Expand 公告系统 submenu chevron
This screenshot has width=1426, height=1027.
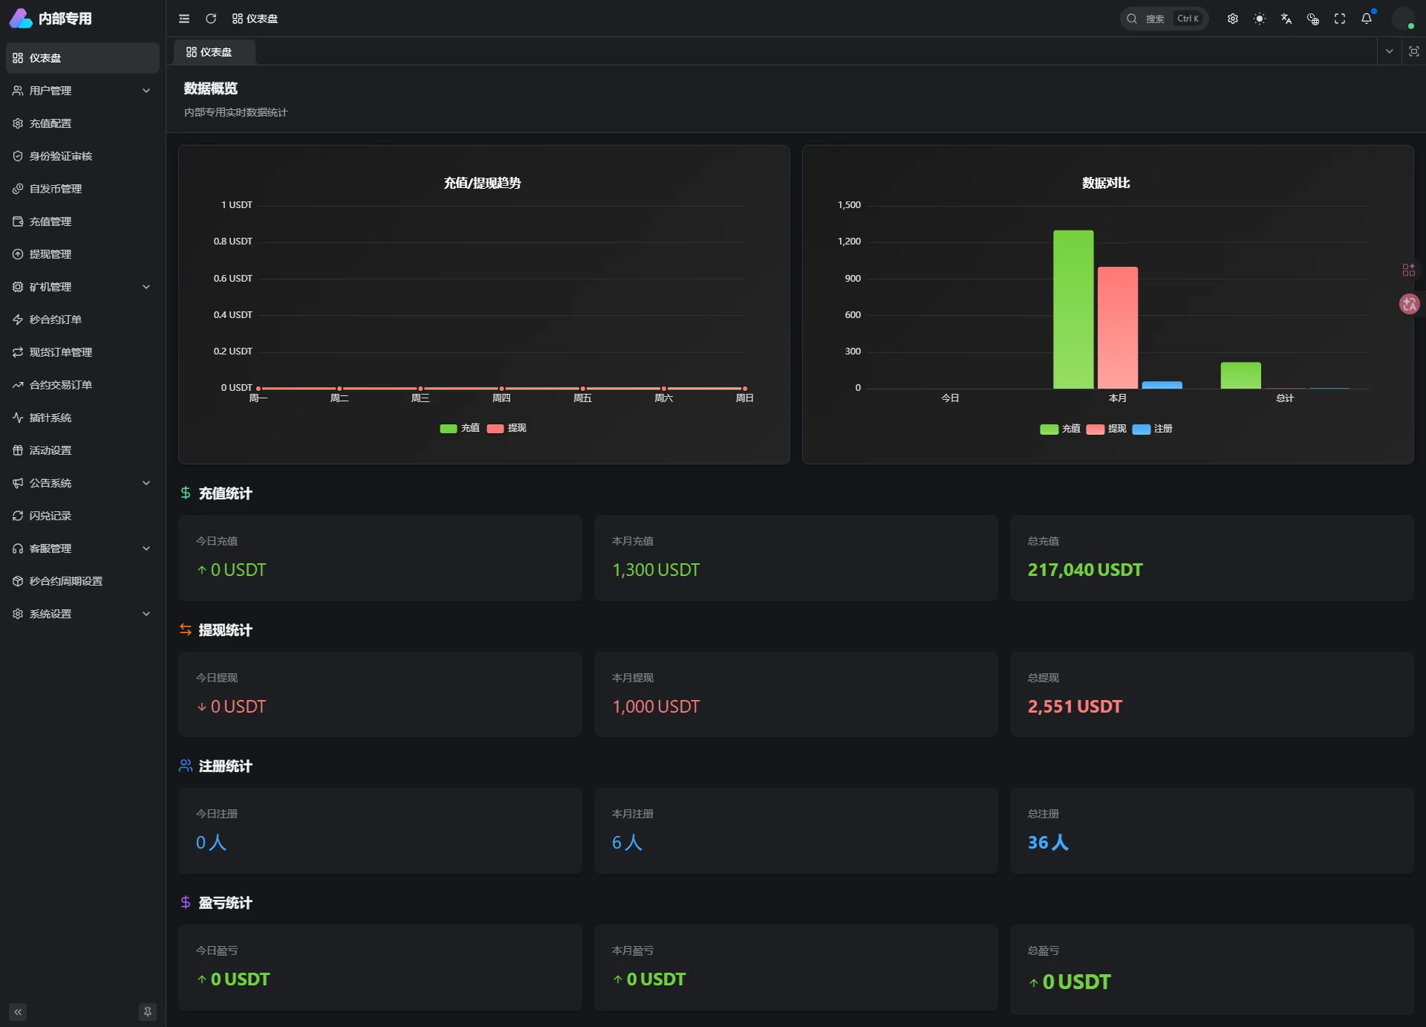pos(146,483)
